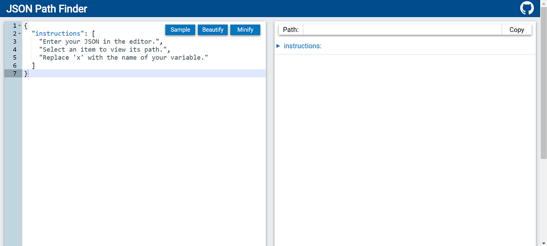Copy the path with the Copy button
This screenshot has width=547, height=246.
coord(516,30)
